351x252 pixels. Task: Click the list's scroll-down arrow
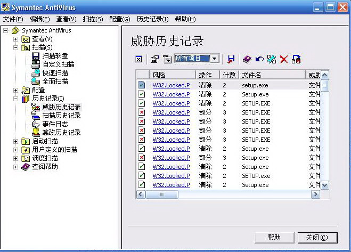pyautogui.click(x=325, y=185)
